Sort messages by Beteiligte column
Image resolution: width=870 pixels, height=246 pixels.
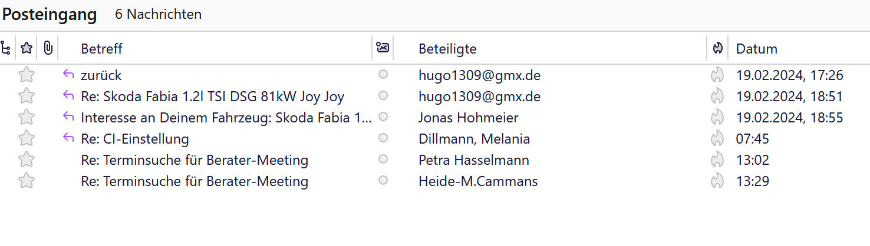pyautogui.click(x=447, y=48)
